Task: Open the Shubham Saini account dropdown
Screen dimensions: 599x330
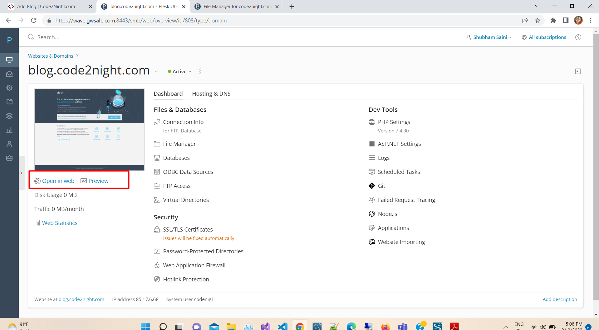Action: tap(489, 37)
